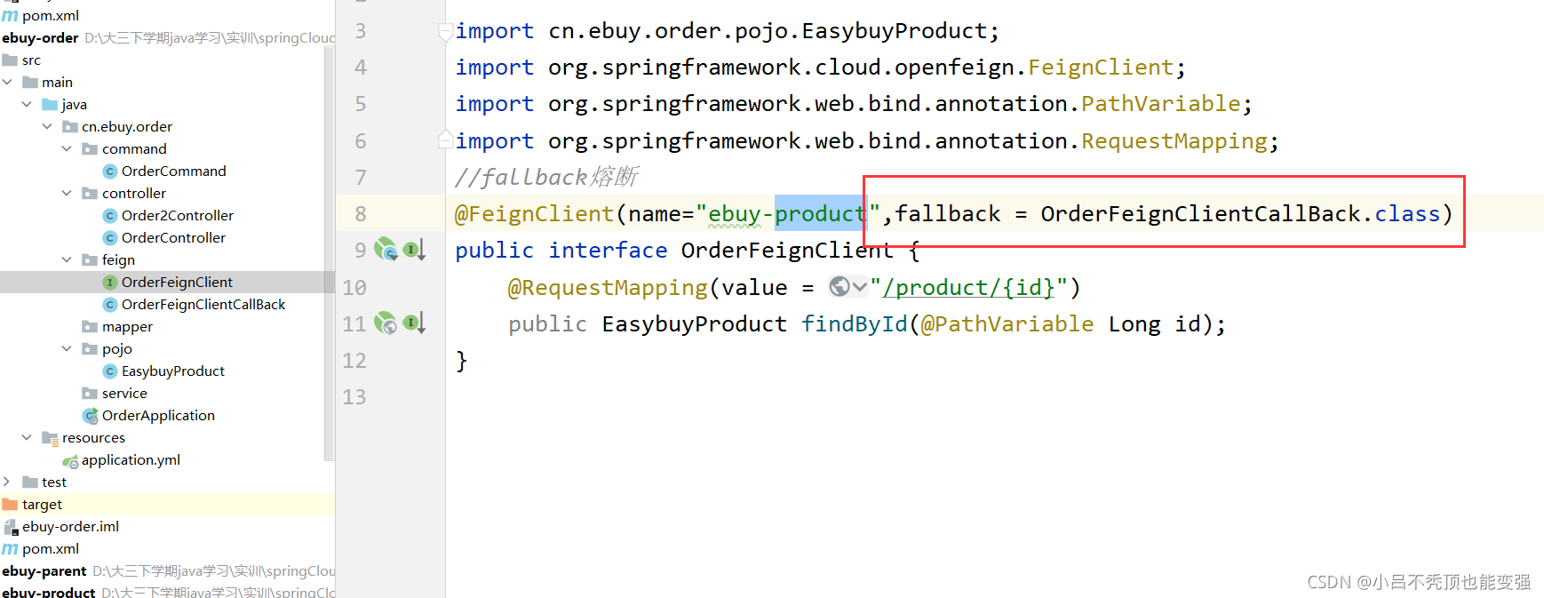This screenshot has width=1544, height=598.
Task: Click the Order2Controller class icon
Action: [x=110, y=216]
